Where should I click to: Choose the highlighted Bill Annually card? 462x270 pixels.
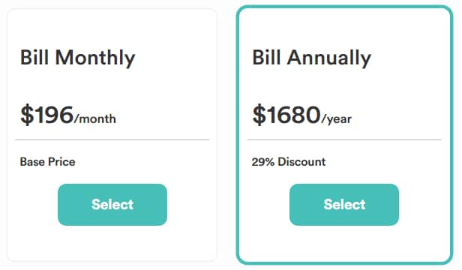(x=344, y=135)
